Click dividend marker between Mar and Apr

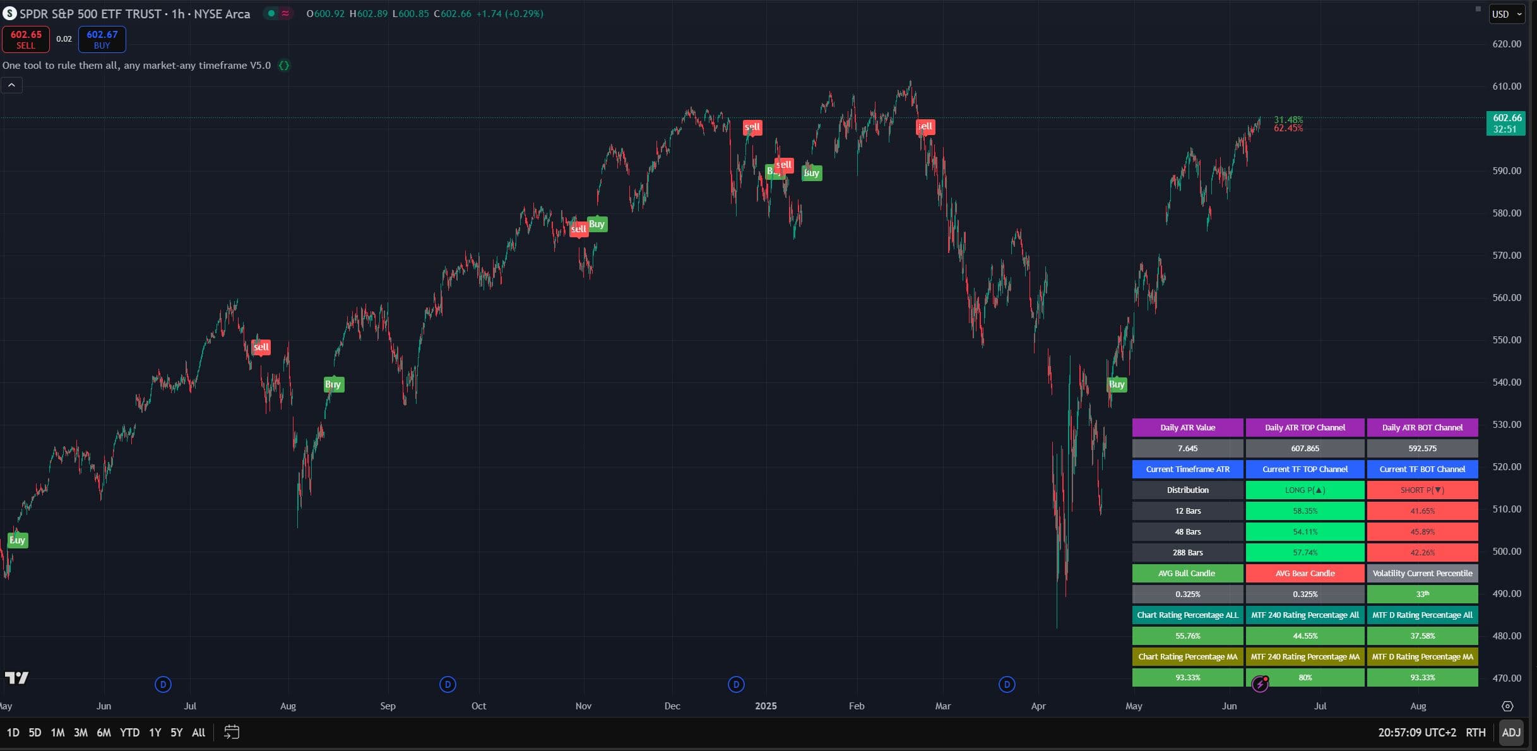(x=1007, y=684)
